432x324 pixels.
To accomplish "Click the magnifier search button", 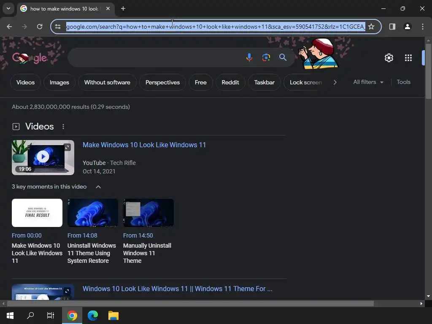I will [x=283, y=57].
